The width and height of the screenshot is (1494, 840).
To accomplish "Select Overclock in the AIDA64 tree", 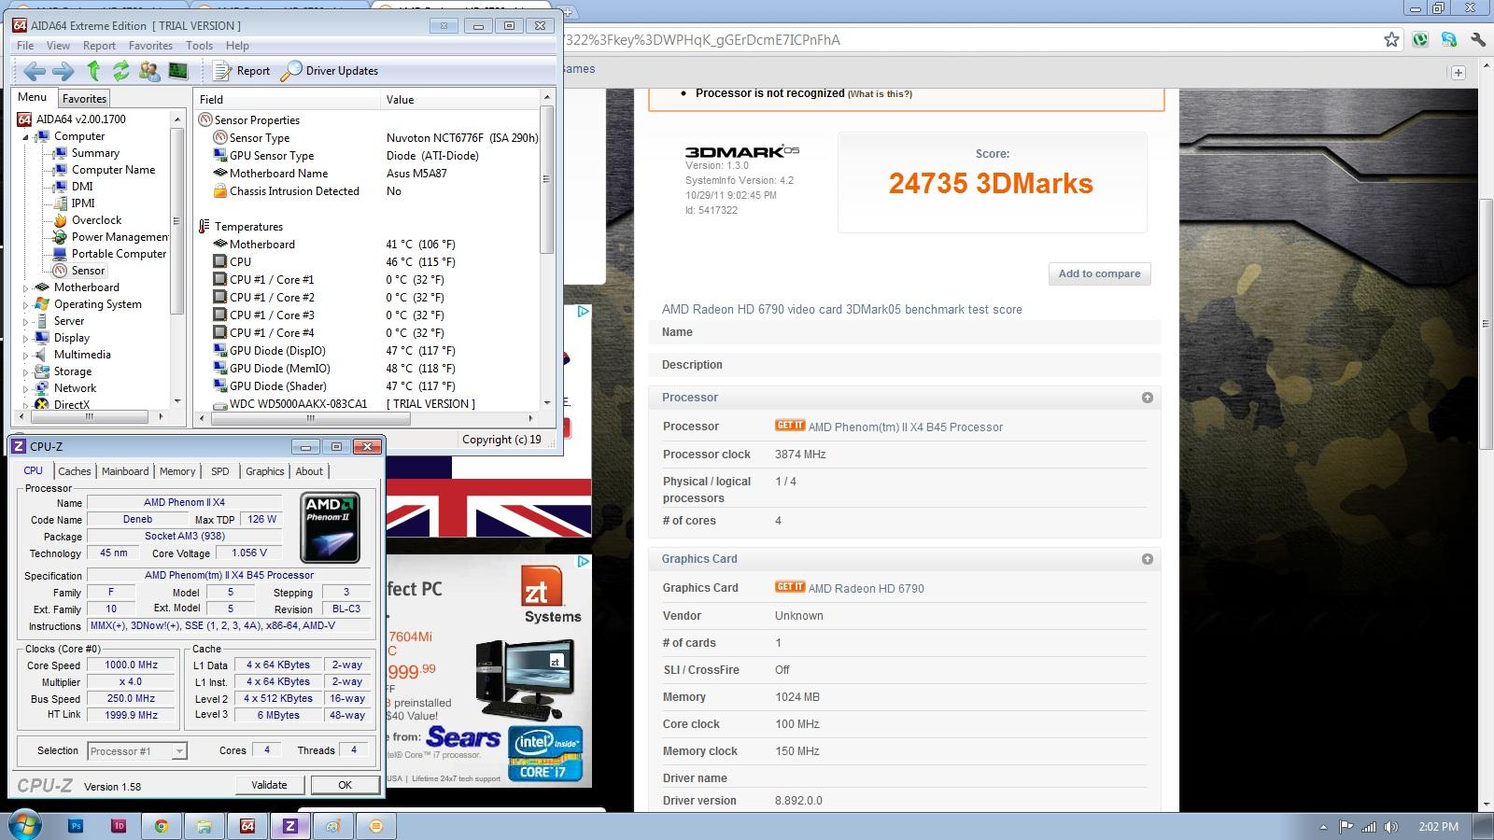I will [x=96, y=220].
